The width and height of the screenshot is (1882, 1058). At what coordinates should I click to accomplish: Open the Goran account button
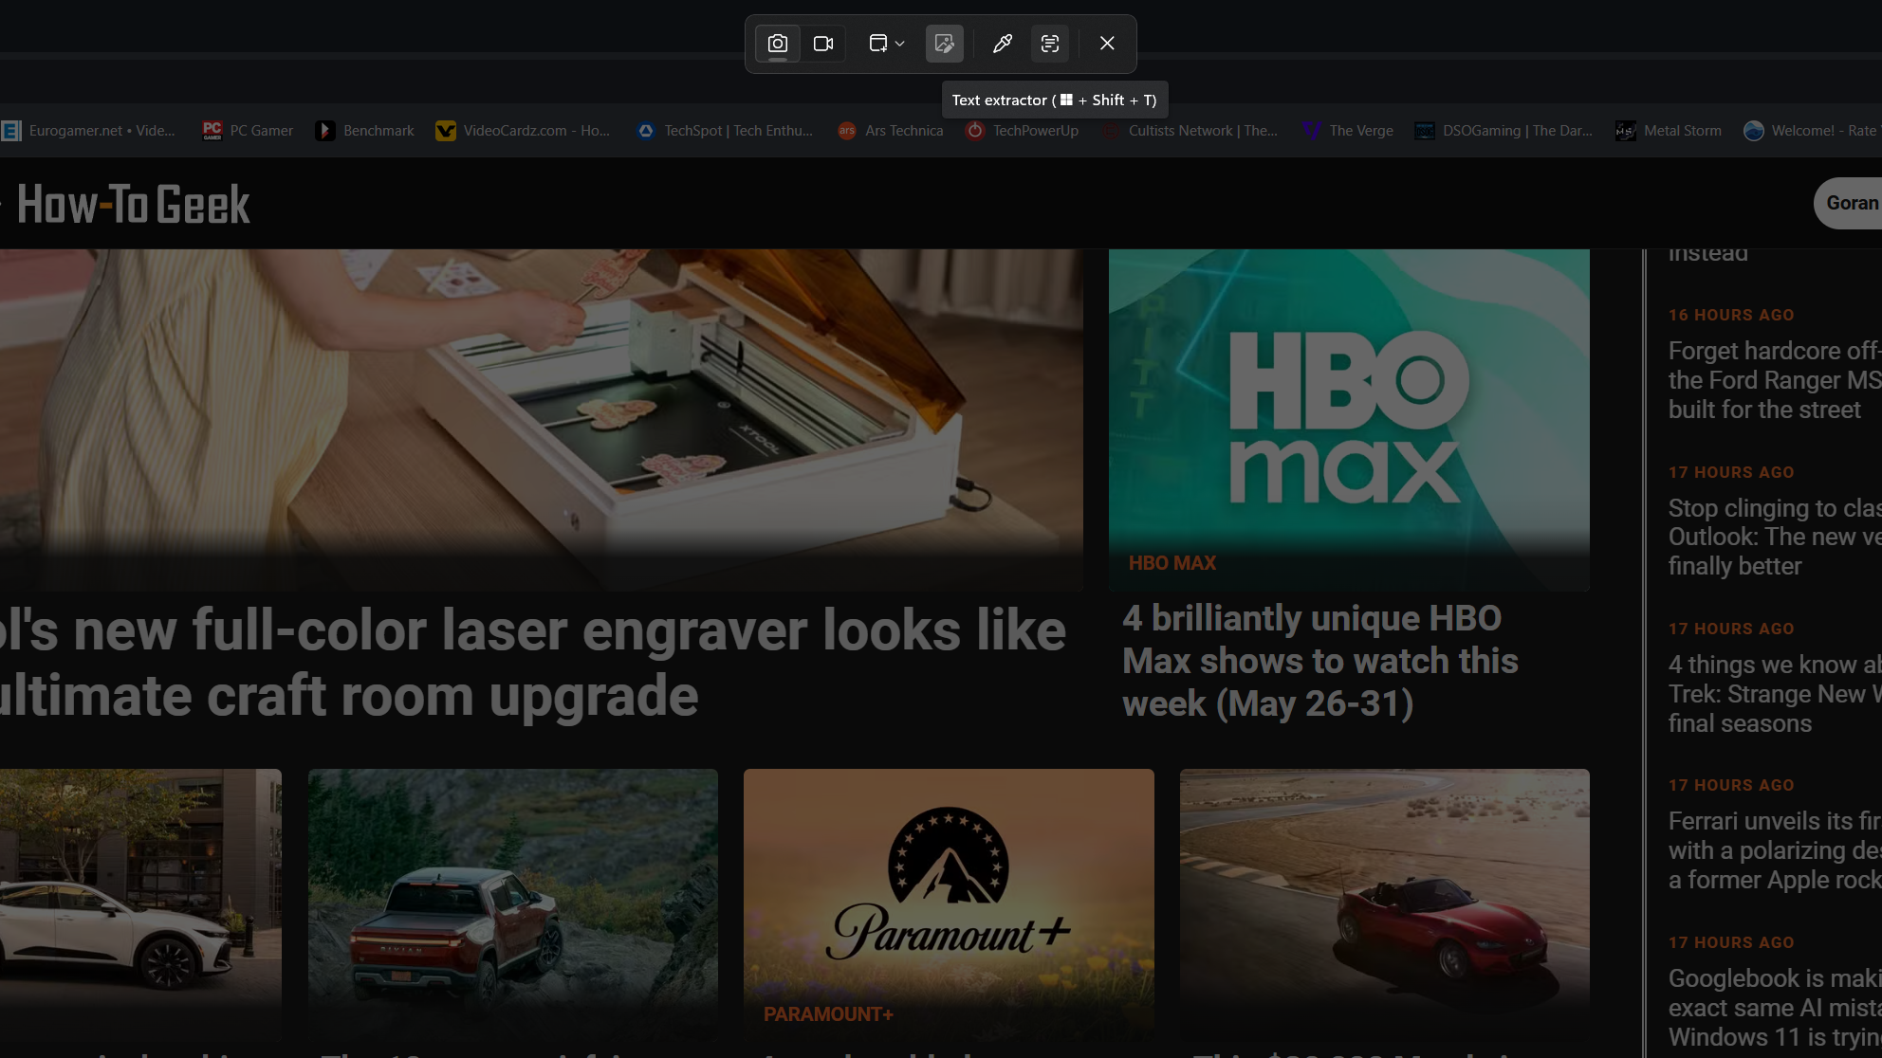coord(1848,203)
